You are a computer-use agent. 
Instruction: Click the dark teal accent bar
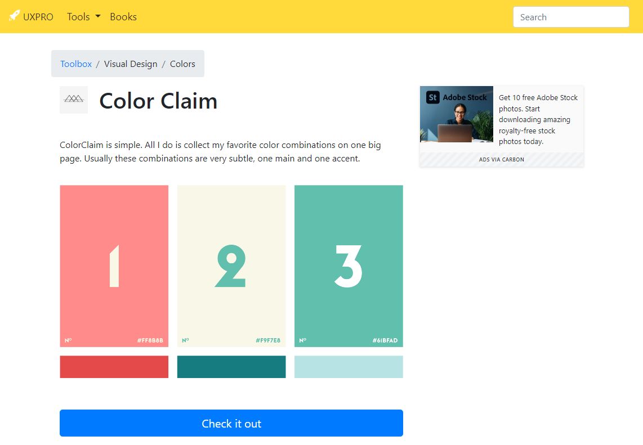click(x=231, y=367)
